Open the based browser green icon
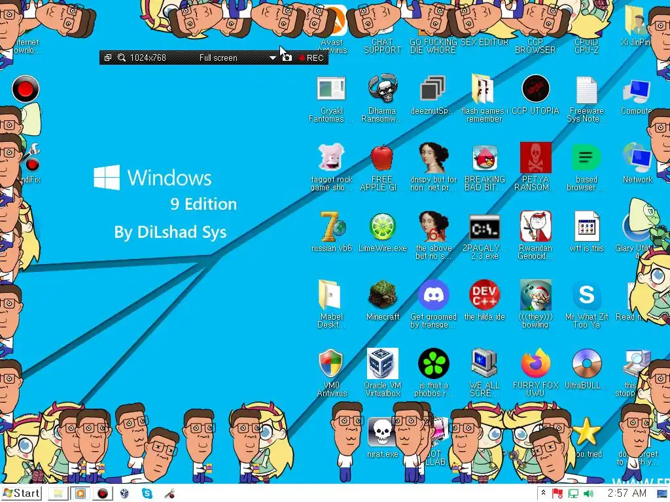Viewport: 670px width, 502px height. tap(586, 158)
